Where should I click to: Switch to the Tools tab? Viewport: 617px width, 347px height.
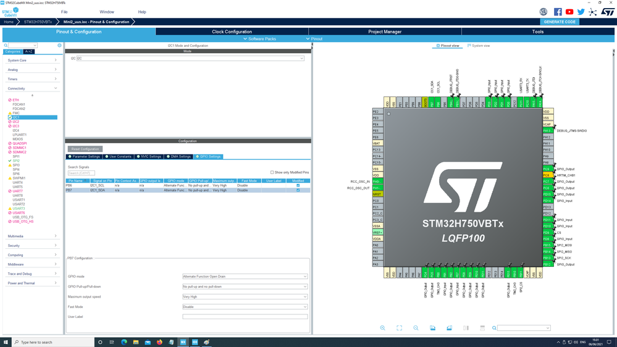pyautogui.click(x=538, y=31)
